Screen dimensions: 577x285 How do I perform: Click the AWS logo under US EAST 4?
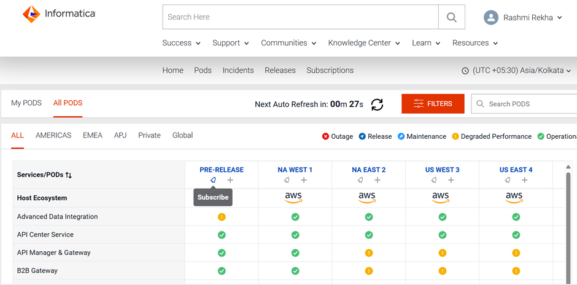514,198
